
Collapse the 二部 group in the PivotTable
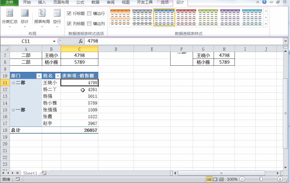coord(13,83)
